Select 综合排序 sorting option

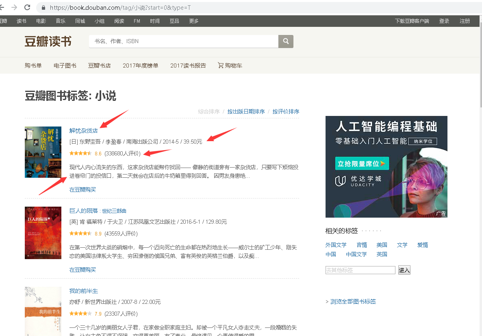(209, 111)
